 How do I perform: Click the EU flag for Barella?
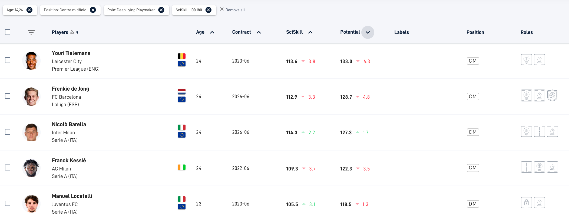tap(182, 135)
